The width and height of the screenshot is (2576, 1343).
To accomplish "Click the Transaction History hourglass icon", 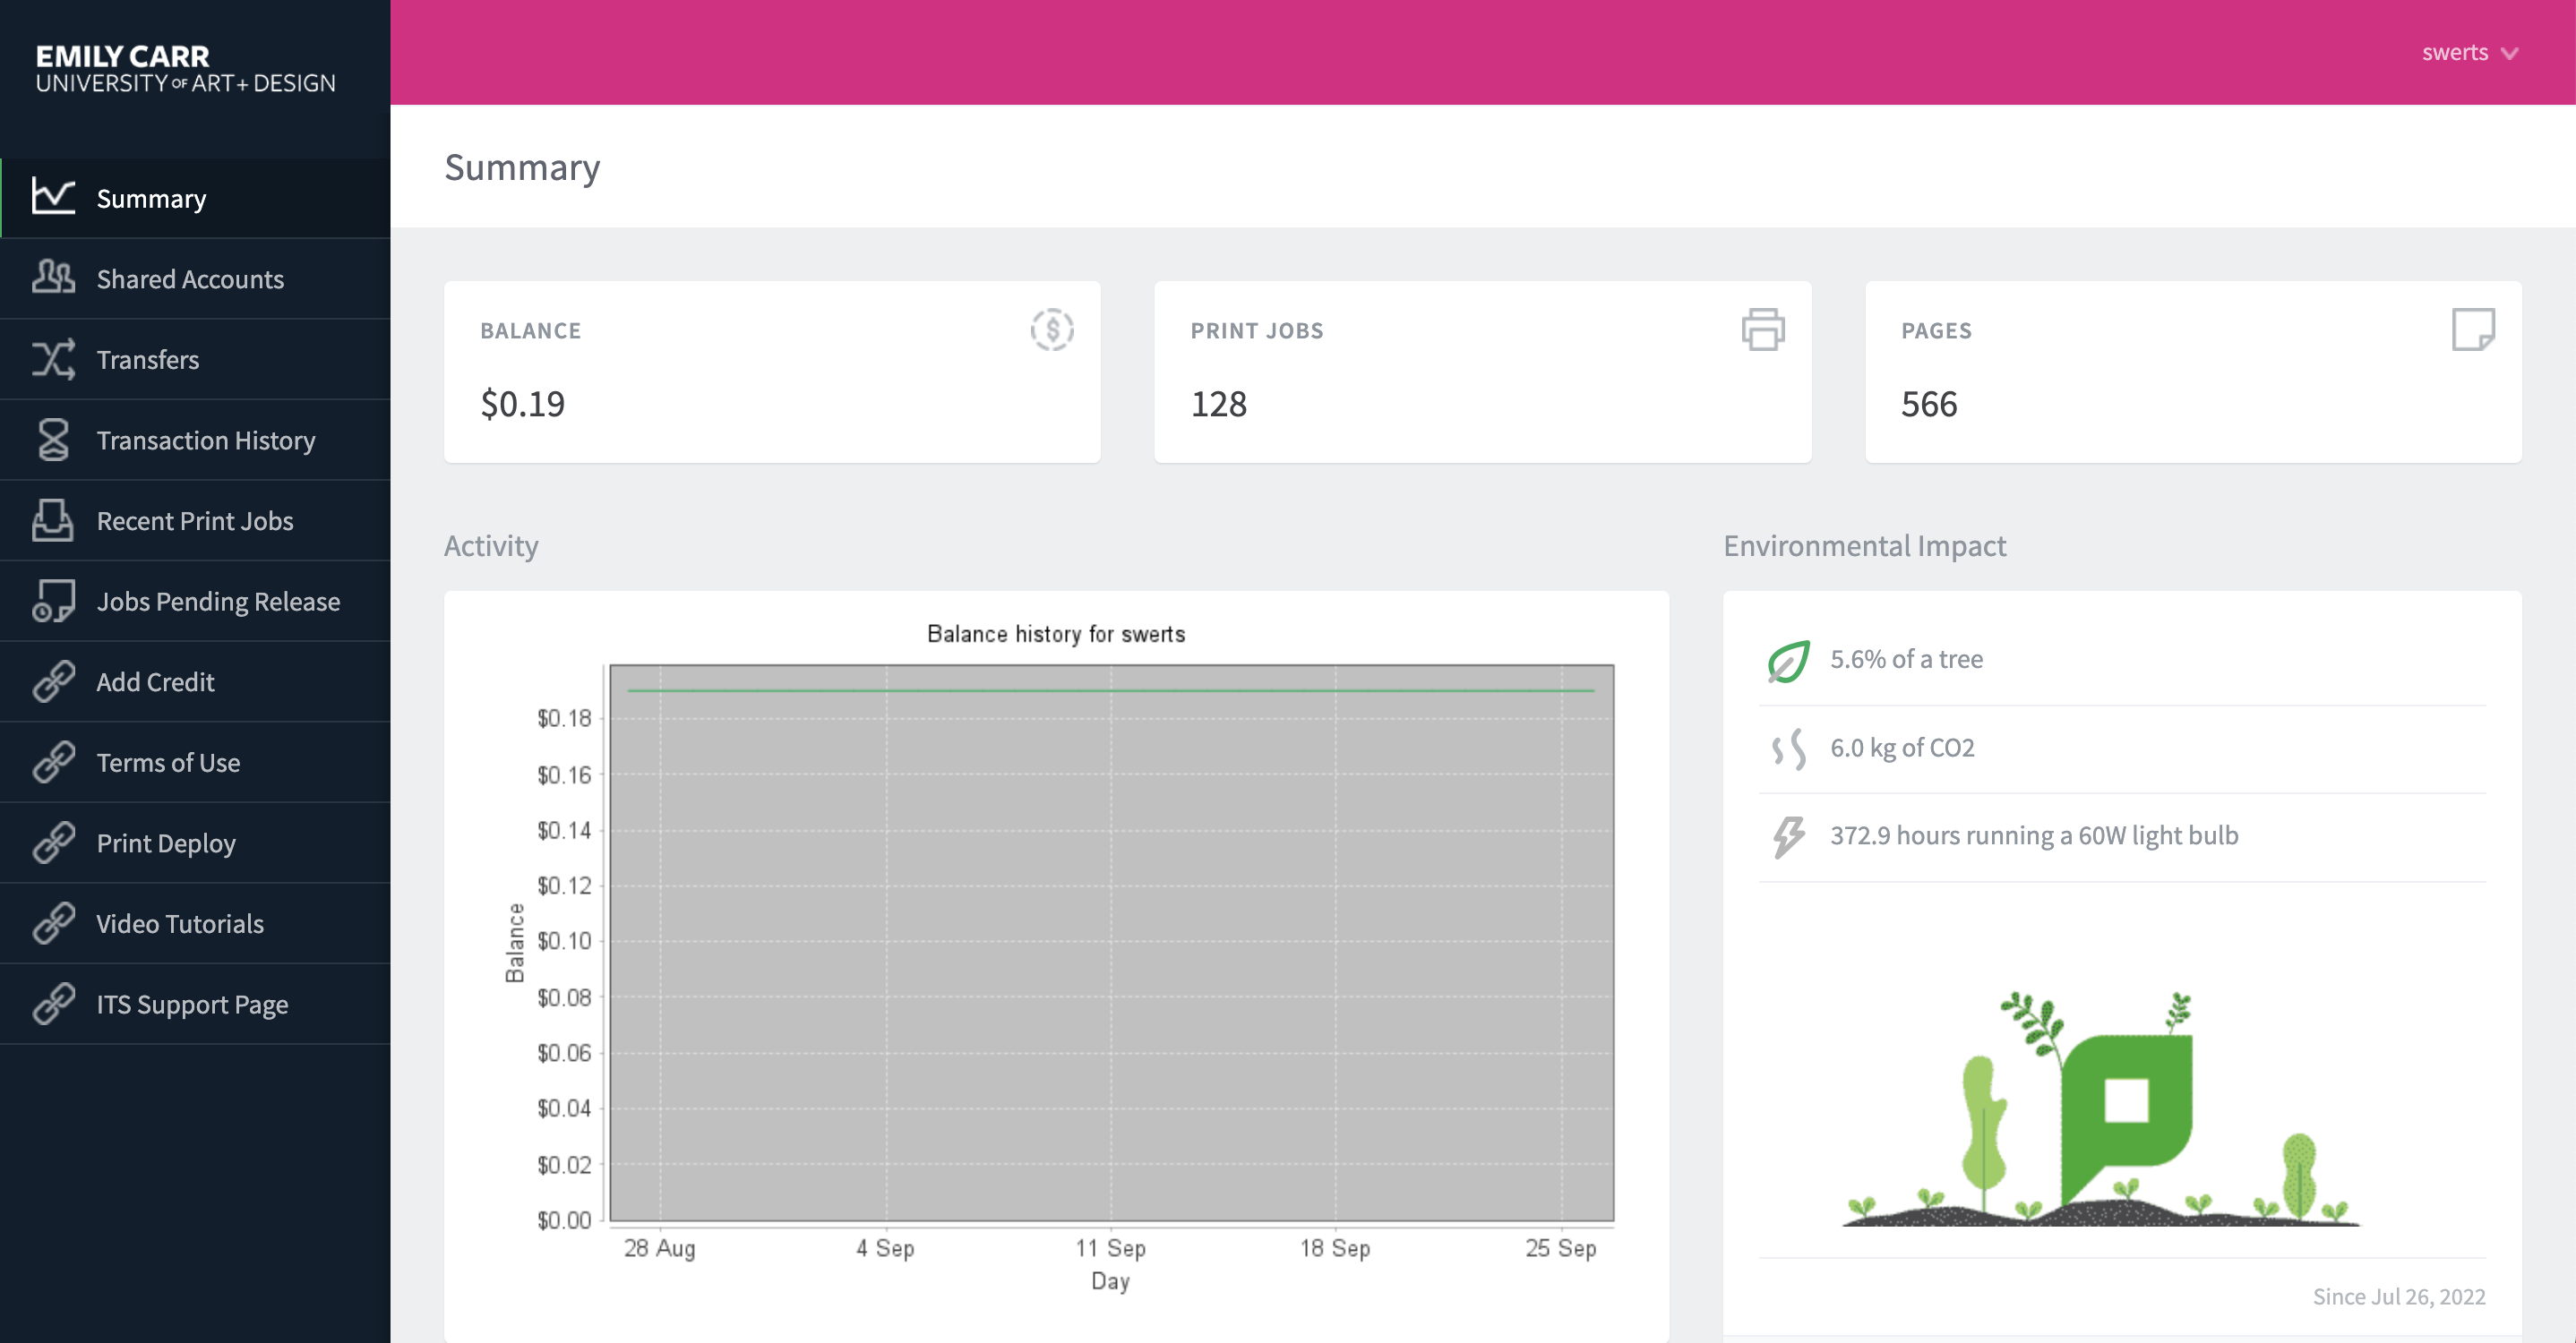I will pyautogui.click(x=53, y=440).
